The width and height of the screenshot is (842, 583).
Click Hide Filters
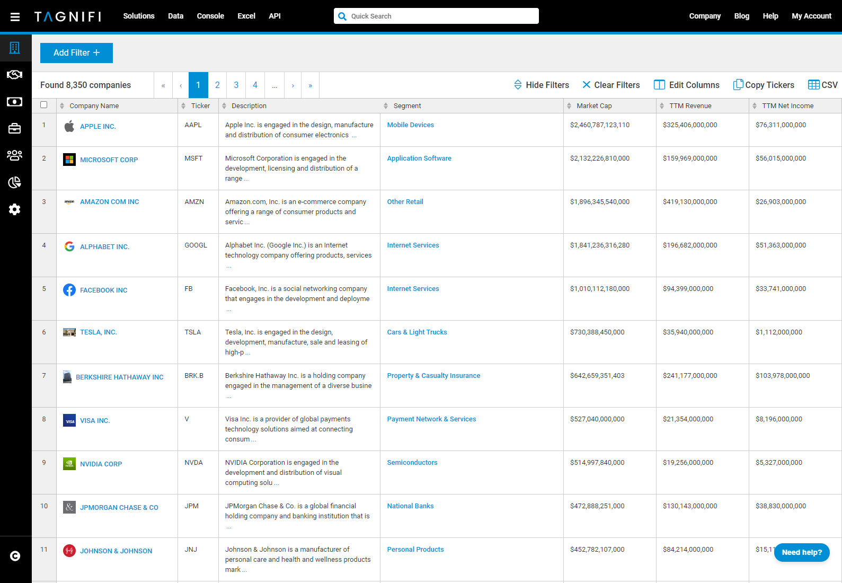coord(541,85)
